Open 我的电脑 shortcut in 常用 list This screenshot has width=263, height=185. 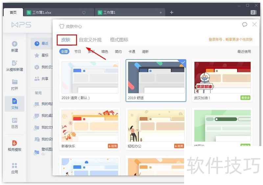[43, 104]
